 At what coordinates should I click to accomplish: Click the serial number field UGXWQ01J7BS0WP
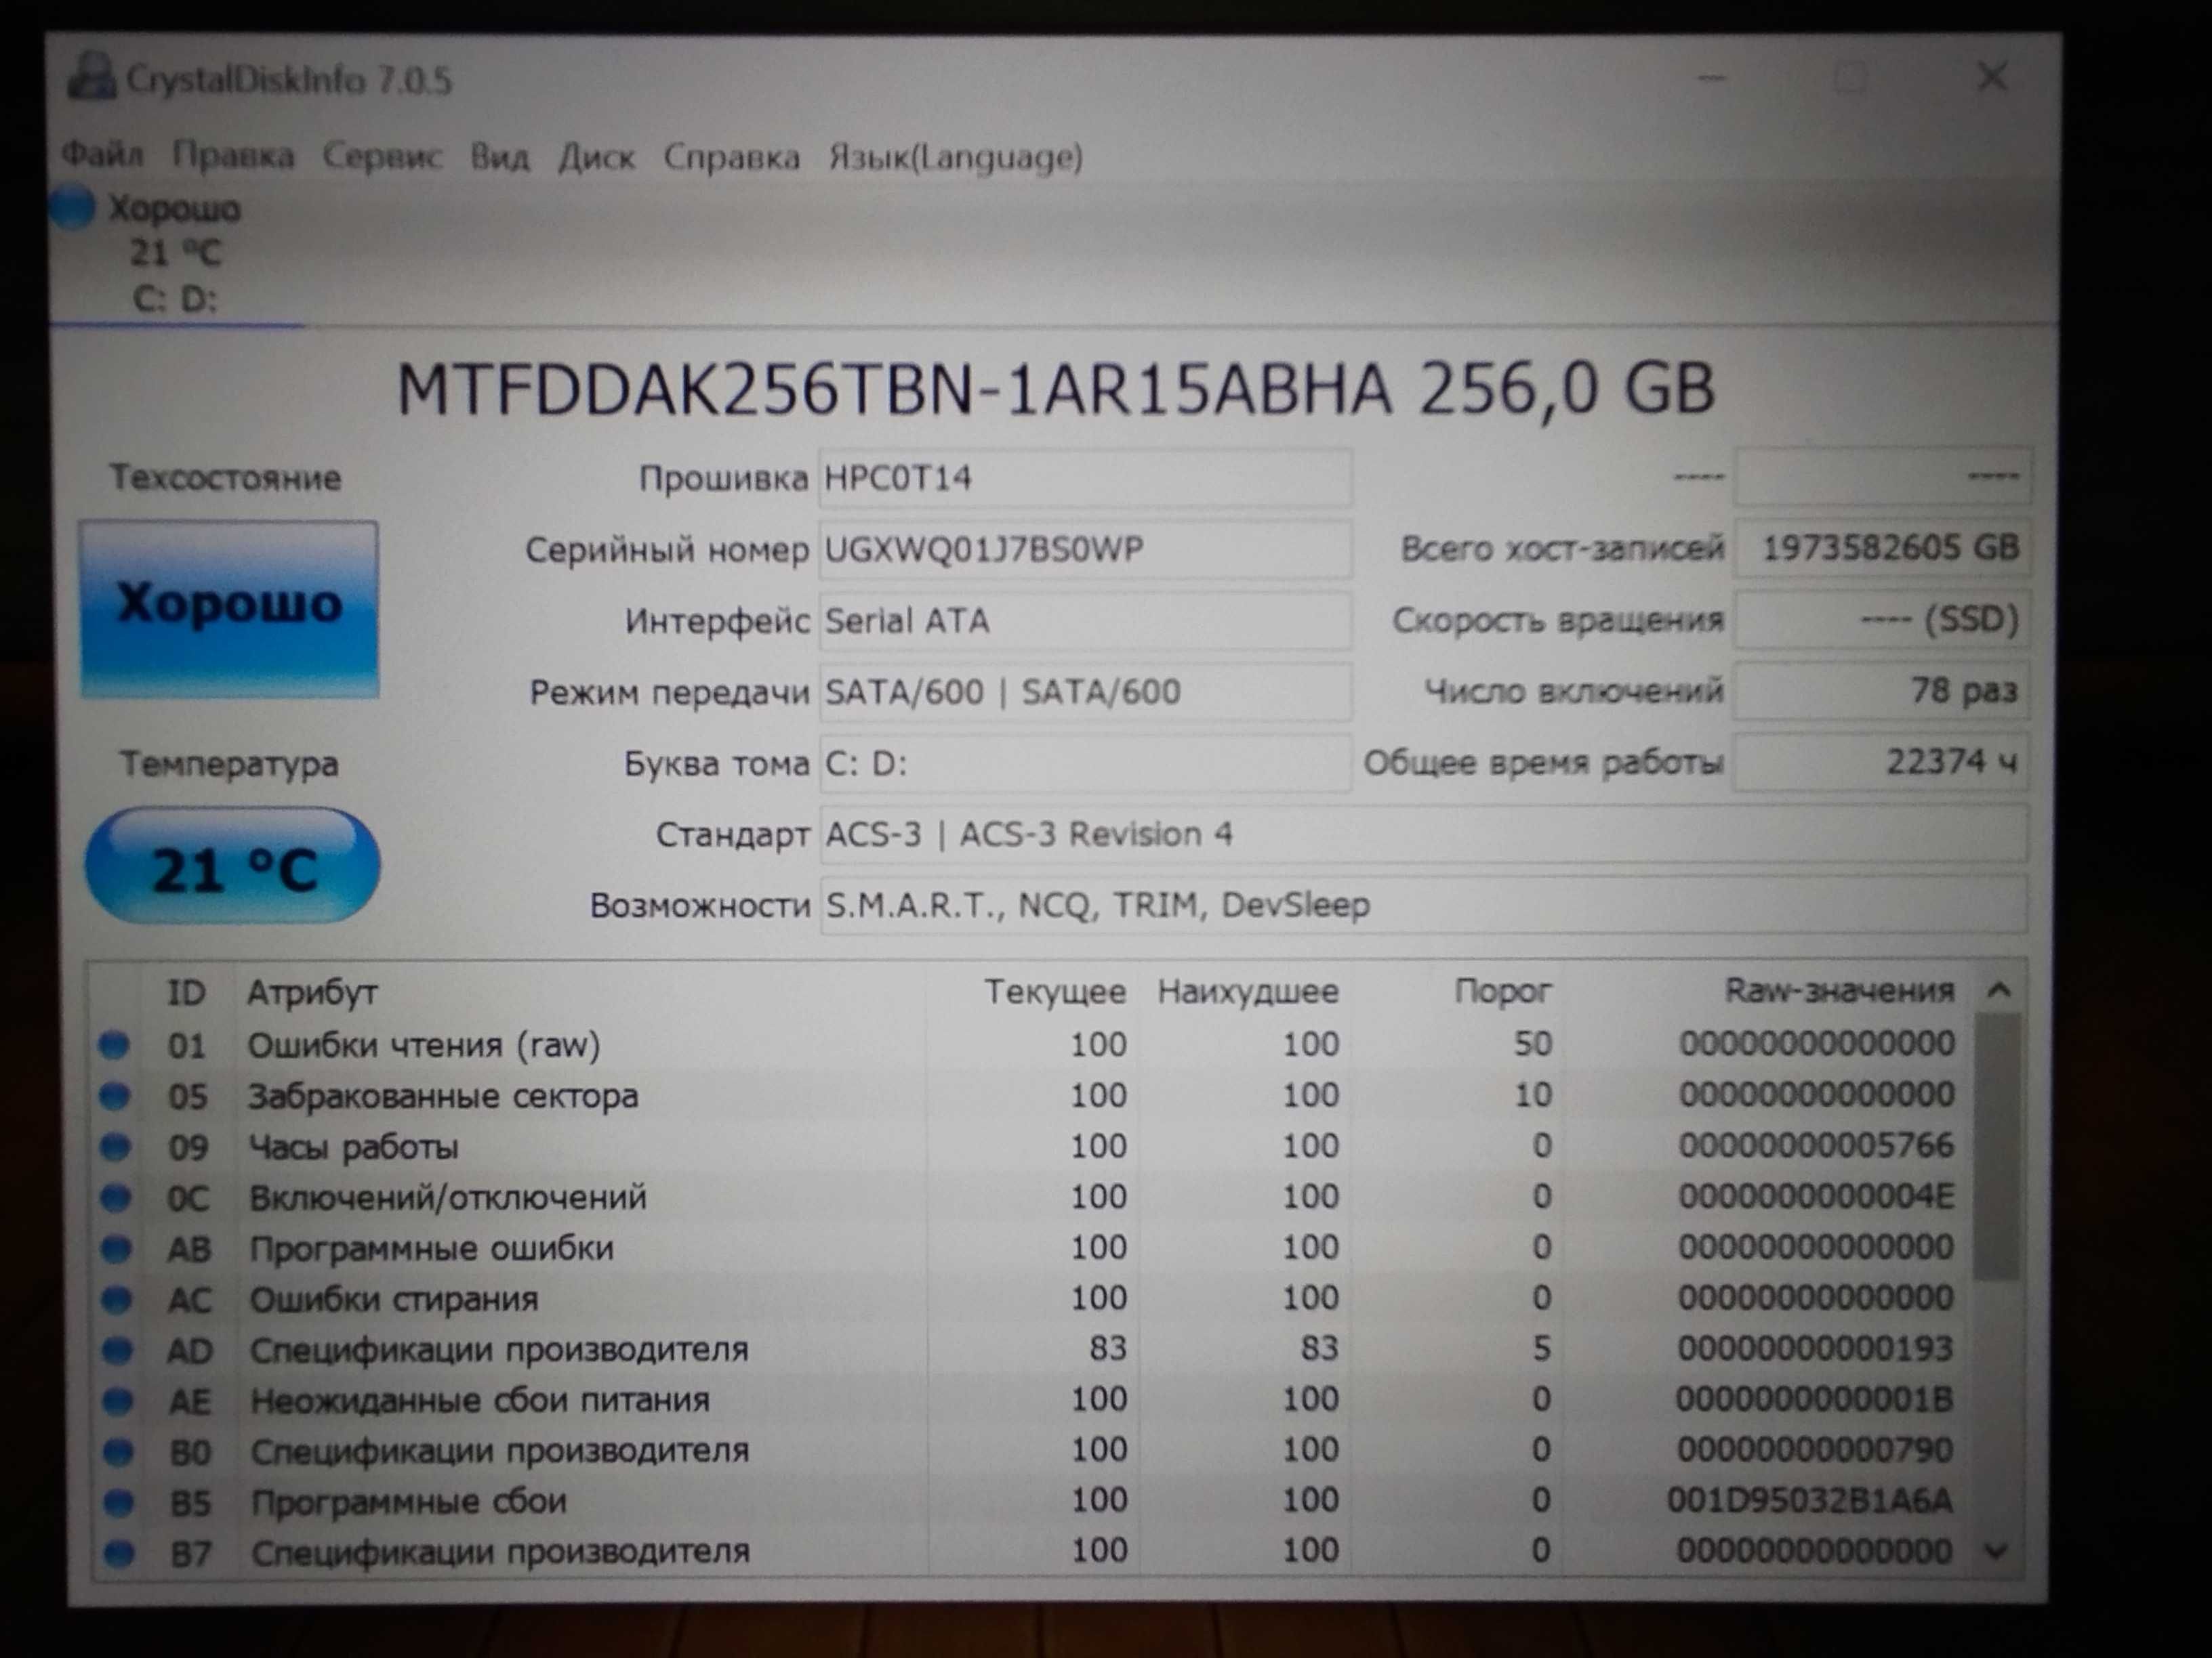point(1085,549)
